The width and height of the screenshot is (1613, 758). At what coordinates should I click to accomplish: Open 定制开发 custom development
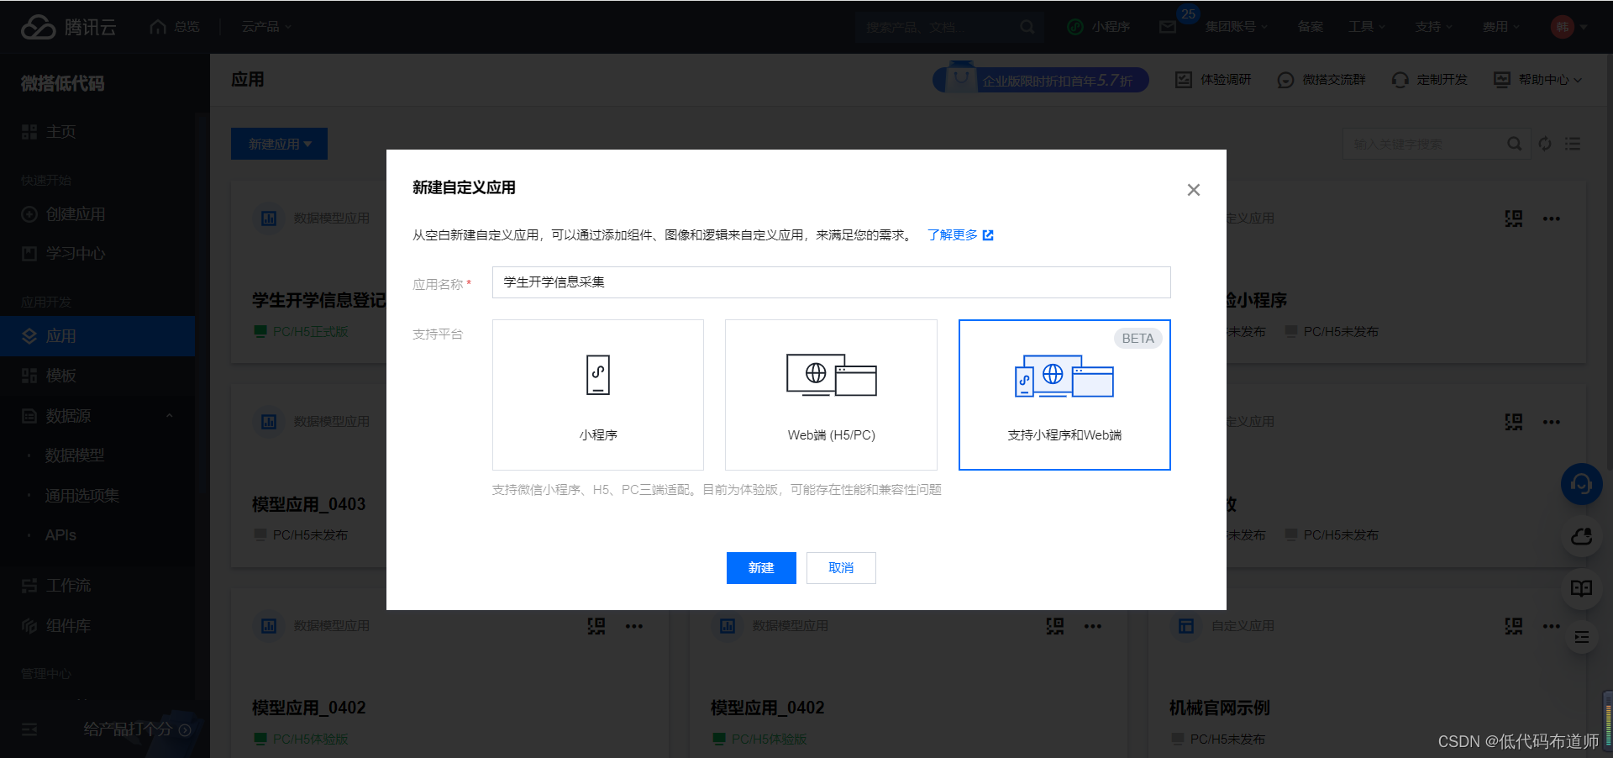[1429, 80]
